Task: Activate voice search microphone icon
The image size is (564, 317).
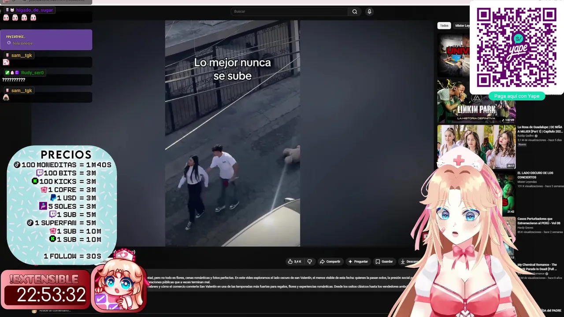Action: point(369,11)
